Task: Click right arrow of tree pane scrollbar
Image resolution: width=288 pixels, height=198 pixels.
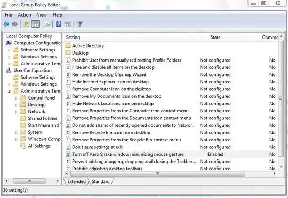Action: point(58,181)
